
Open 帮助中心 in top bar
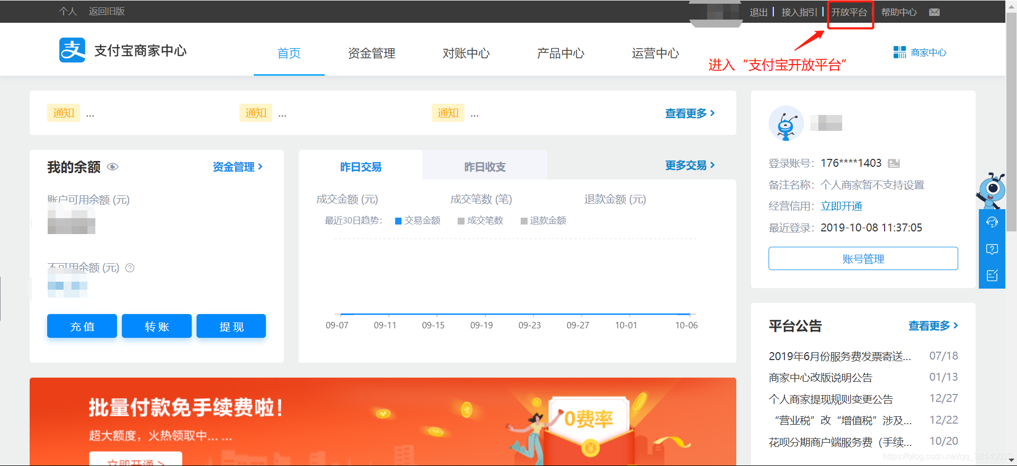(x=899, y=12)
